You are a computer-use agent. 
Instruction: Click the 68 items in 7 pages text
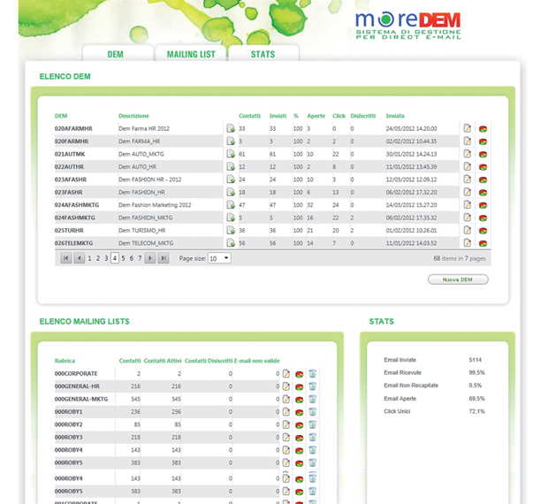(460, 258)
